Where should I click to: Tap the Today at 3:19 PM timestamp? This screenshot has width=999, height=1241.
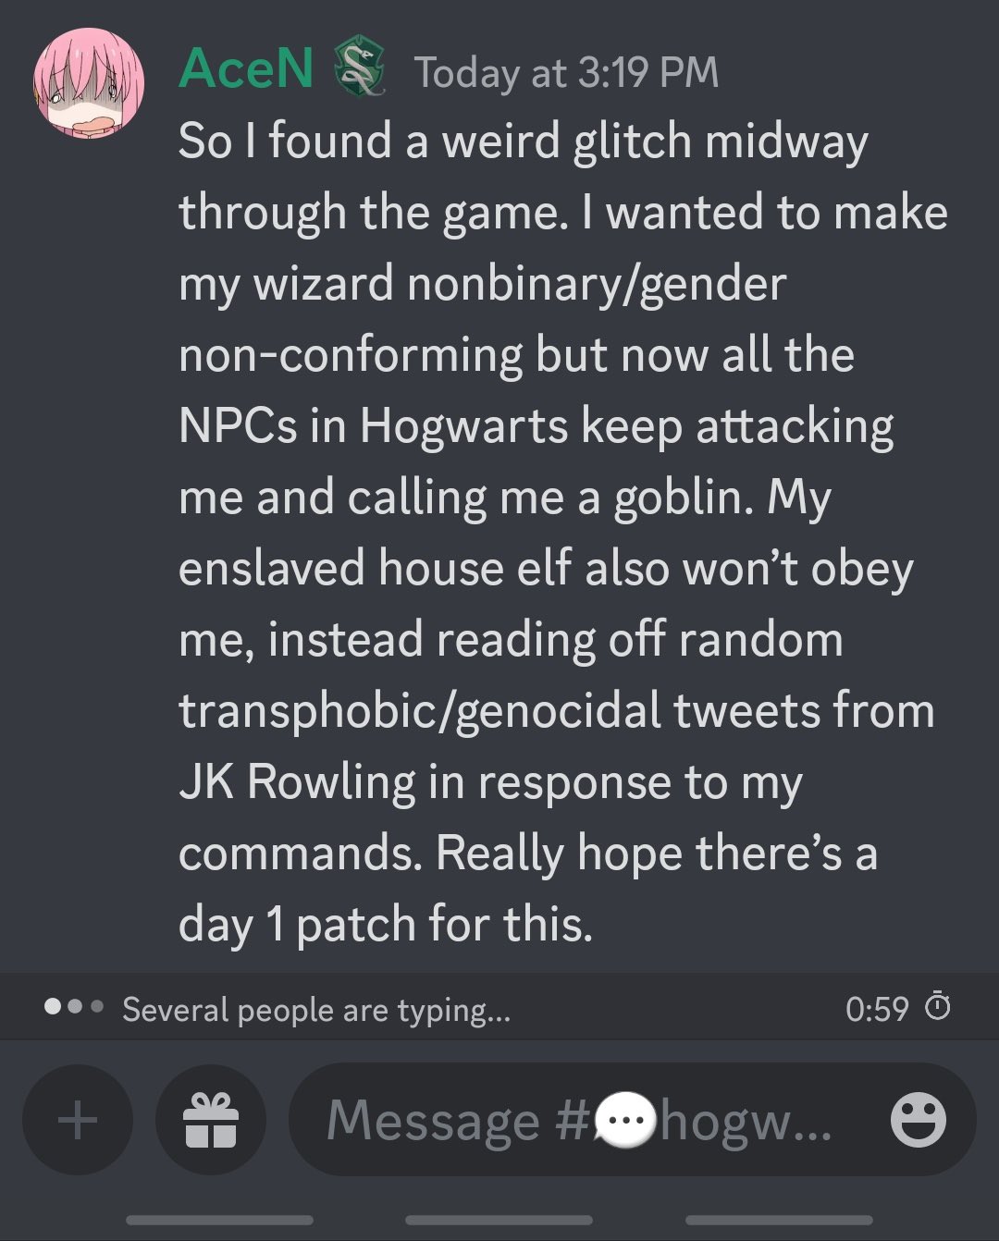point(566,72)
